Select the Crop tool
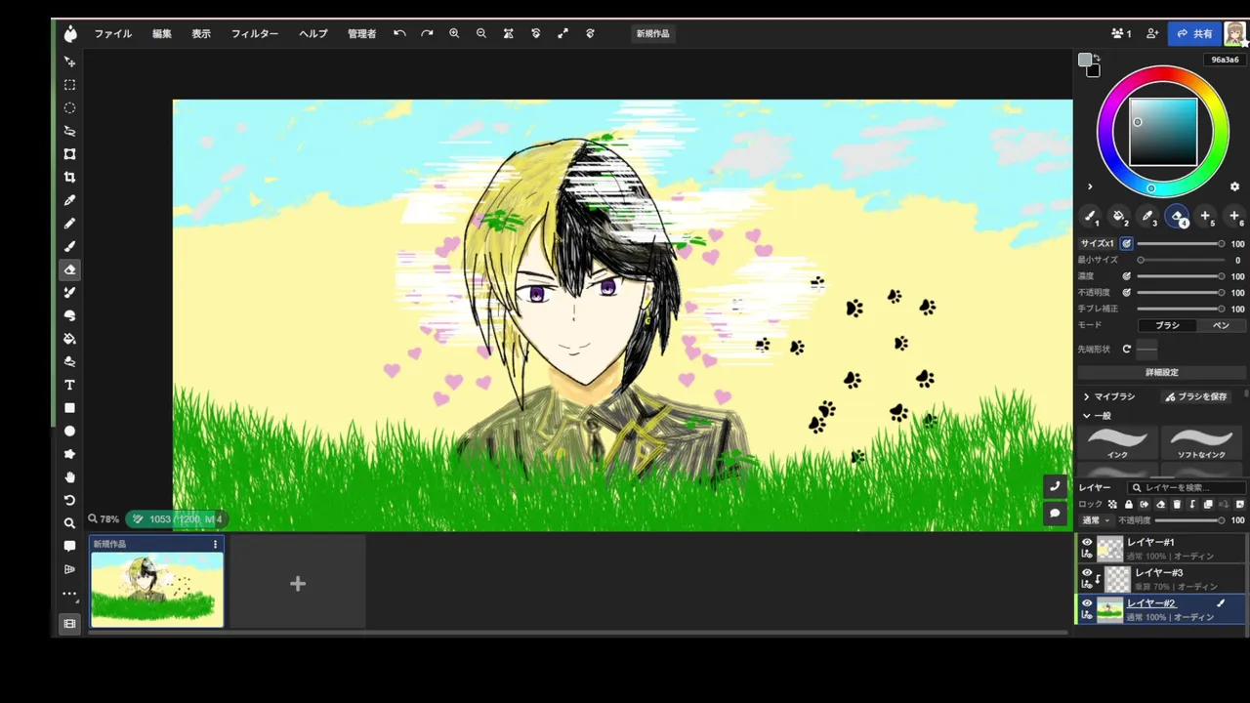This screenshot has height=703, width=1250. click(x=69, y=177)
